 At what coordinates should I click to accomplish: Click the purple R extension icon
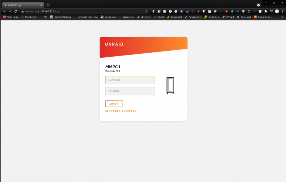182,11
